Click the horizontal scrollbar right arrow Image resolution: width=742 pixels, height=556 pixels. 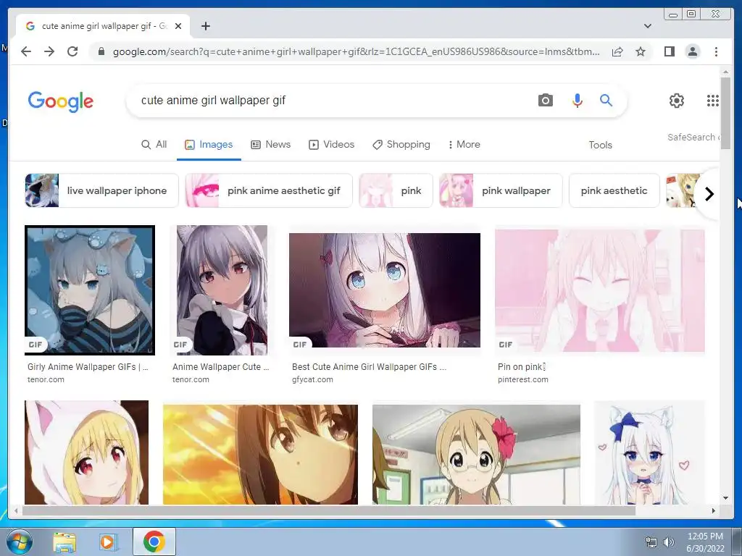click(x=714, y=510)
